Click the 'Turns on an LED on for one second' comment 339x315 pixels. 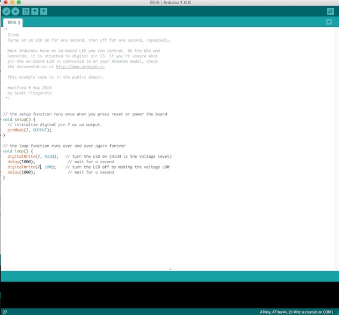point(89,40)
